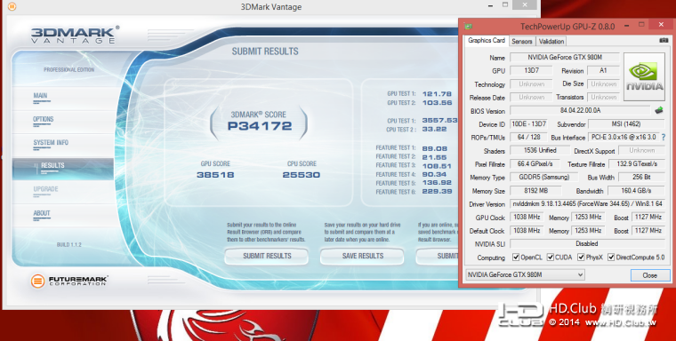
Task: Open the Validation tab in GPU-Z
Action: click(551, 42)
